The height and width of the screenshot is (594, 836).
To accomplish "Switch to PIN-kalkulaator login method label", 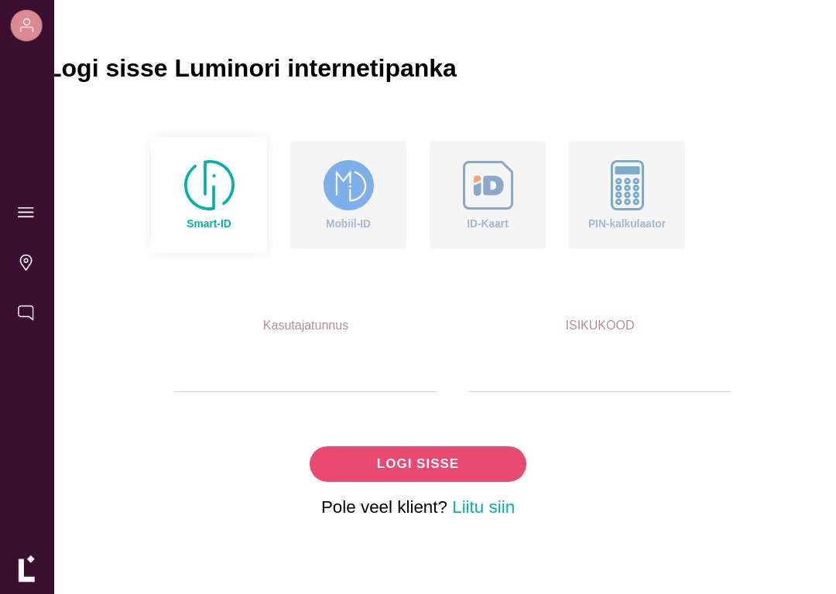I will pos(626,224).
